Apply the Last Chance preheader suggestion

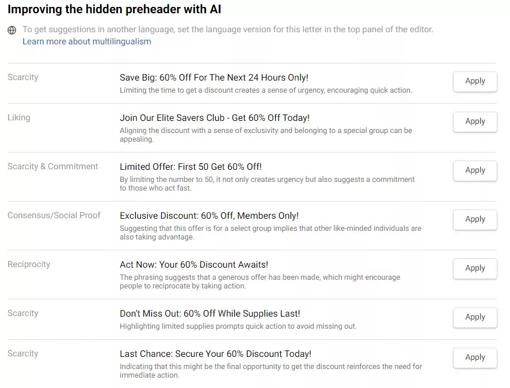475,357
